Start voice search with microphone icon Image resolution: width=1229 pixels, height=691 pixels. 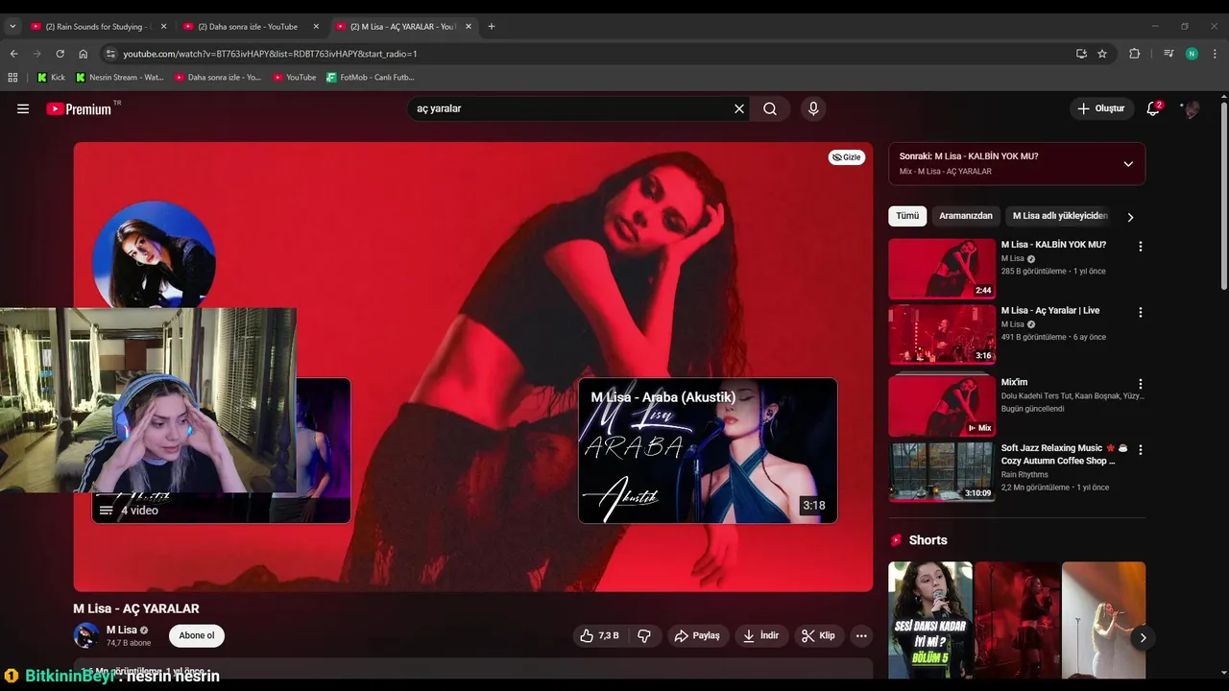(813, 108)
